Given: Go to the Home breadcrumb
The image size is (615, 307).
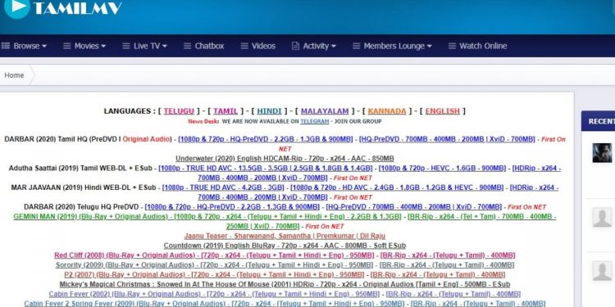Looking at the screenshot, I should [x=14, y=75].
